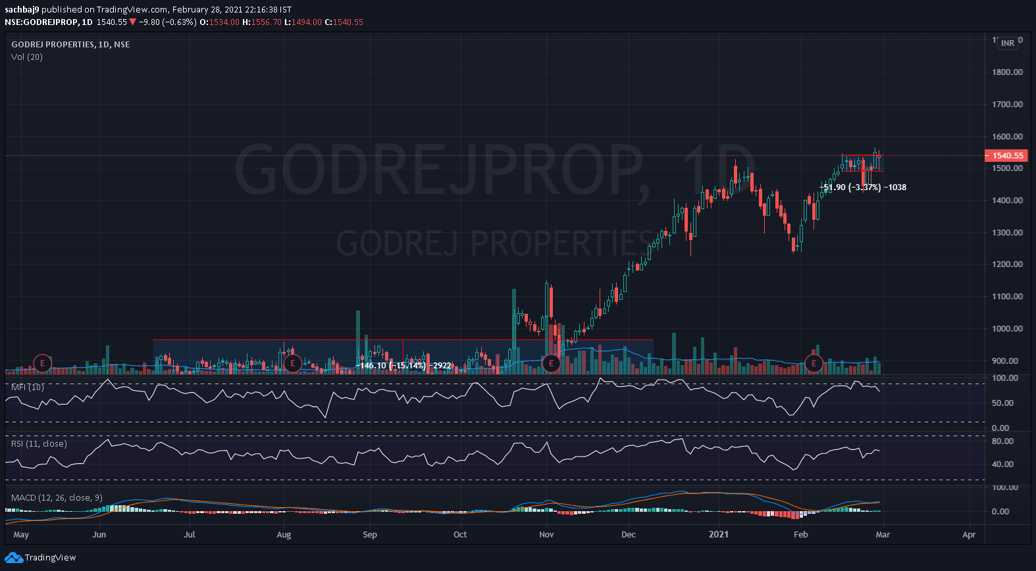
Task: Click the C:1540.55 close value
Action: point(344,22)
